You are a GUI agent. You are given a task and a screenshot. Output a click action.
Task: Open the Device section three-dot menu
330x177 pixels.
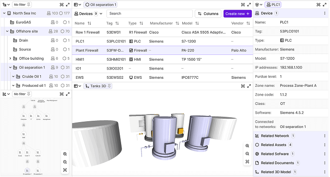325,13
